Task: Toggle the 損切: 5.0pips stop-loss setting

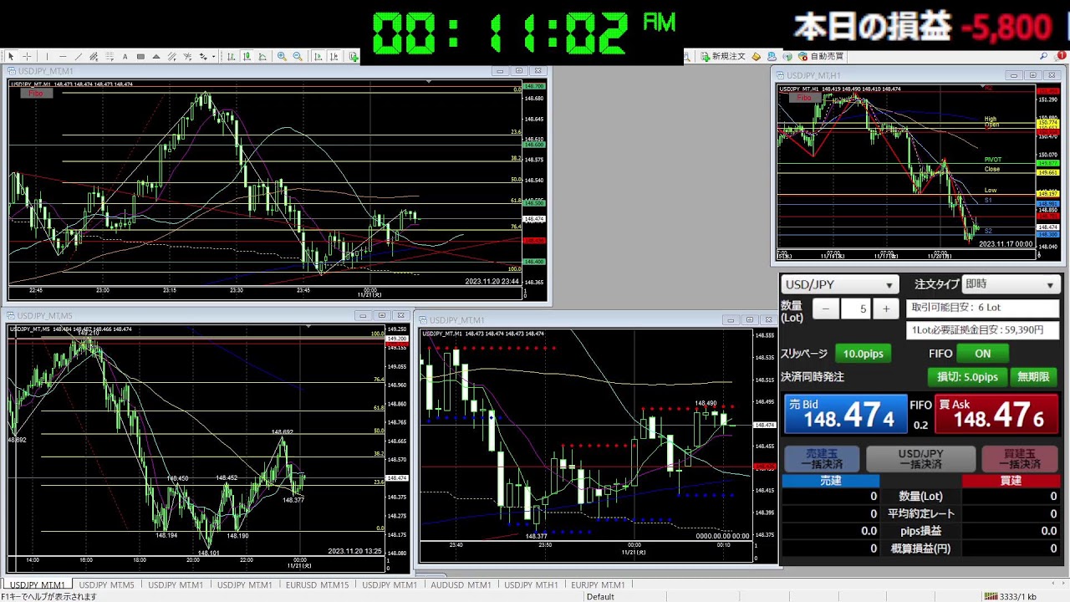Action: (x=967, y=377)
